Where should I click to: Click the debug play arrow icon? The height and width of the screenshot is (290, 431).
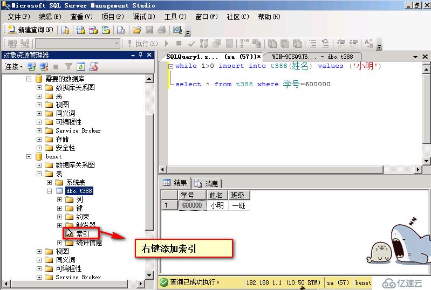point(166,43)
